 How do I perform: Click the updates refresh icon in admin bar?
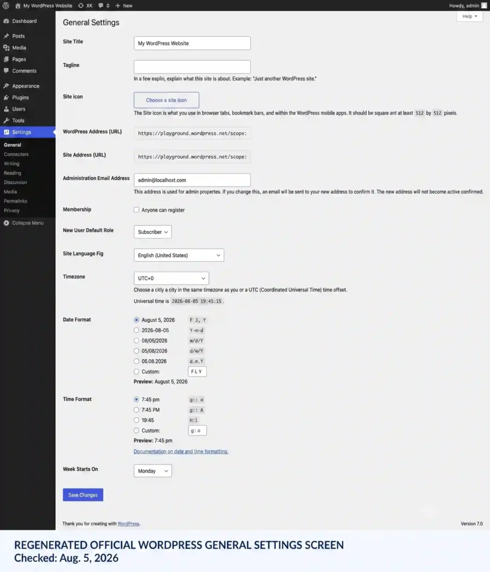[80, 6]
